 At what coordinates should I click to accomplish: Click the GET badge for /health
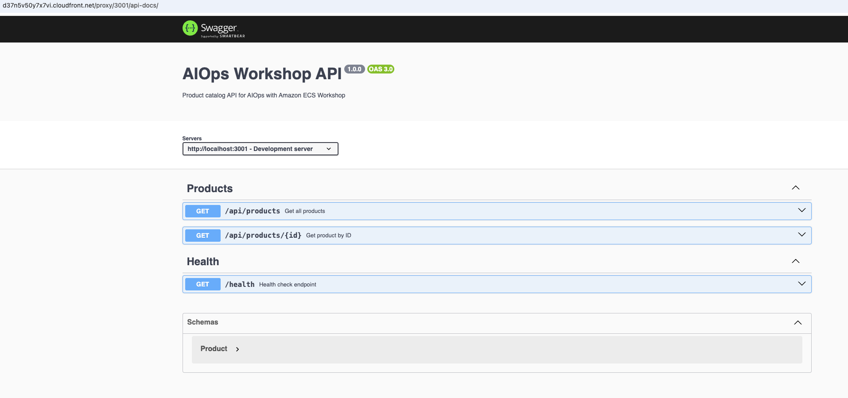202,284
